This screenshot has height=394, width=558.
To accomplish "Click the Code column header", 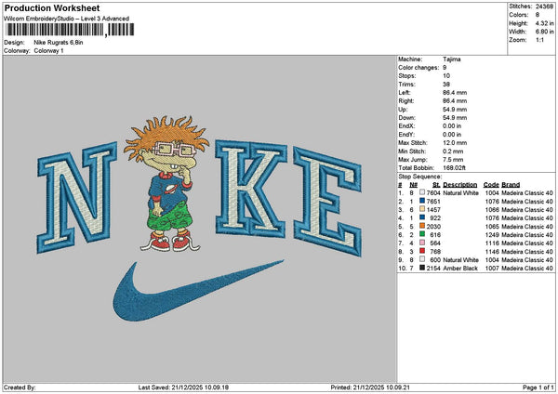I will 491,185.
